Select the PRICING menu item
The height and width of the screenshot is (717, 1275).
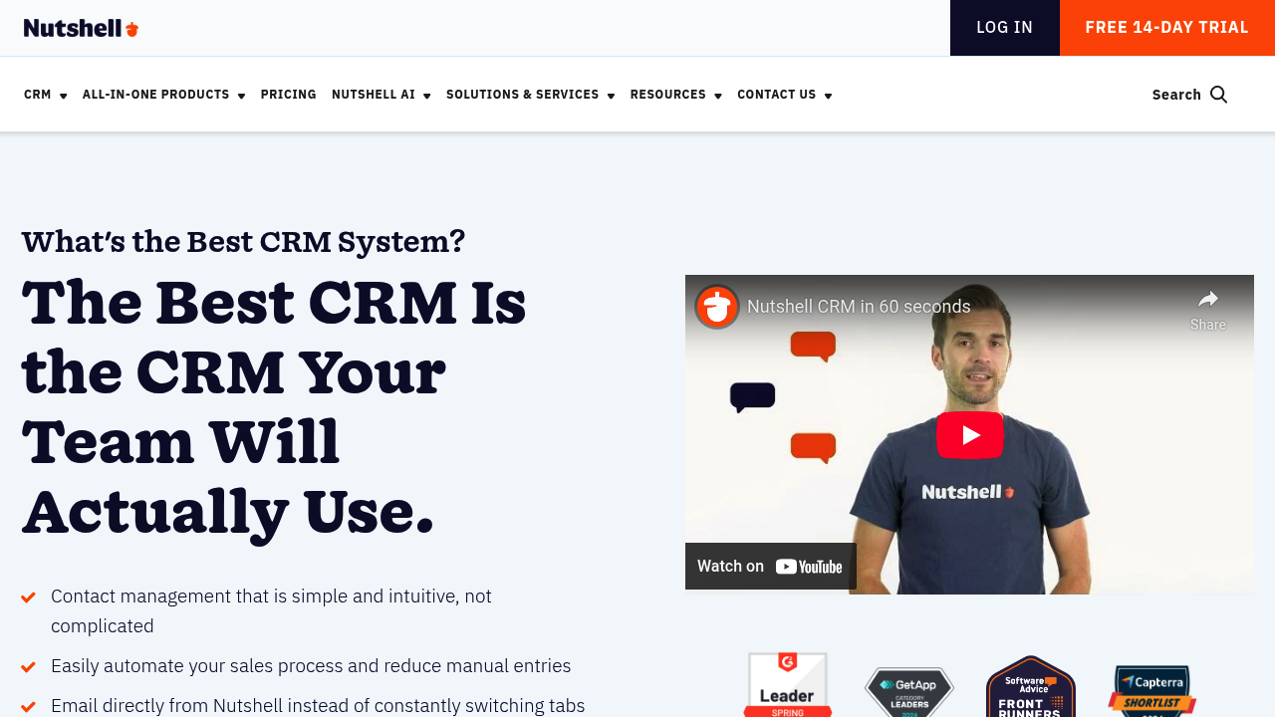(x=289, y=94)
